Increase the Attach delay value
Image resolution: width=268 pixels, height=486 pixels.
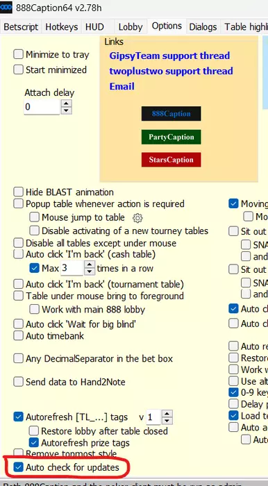pyautogui.click(x=66, y=103)
